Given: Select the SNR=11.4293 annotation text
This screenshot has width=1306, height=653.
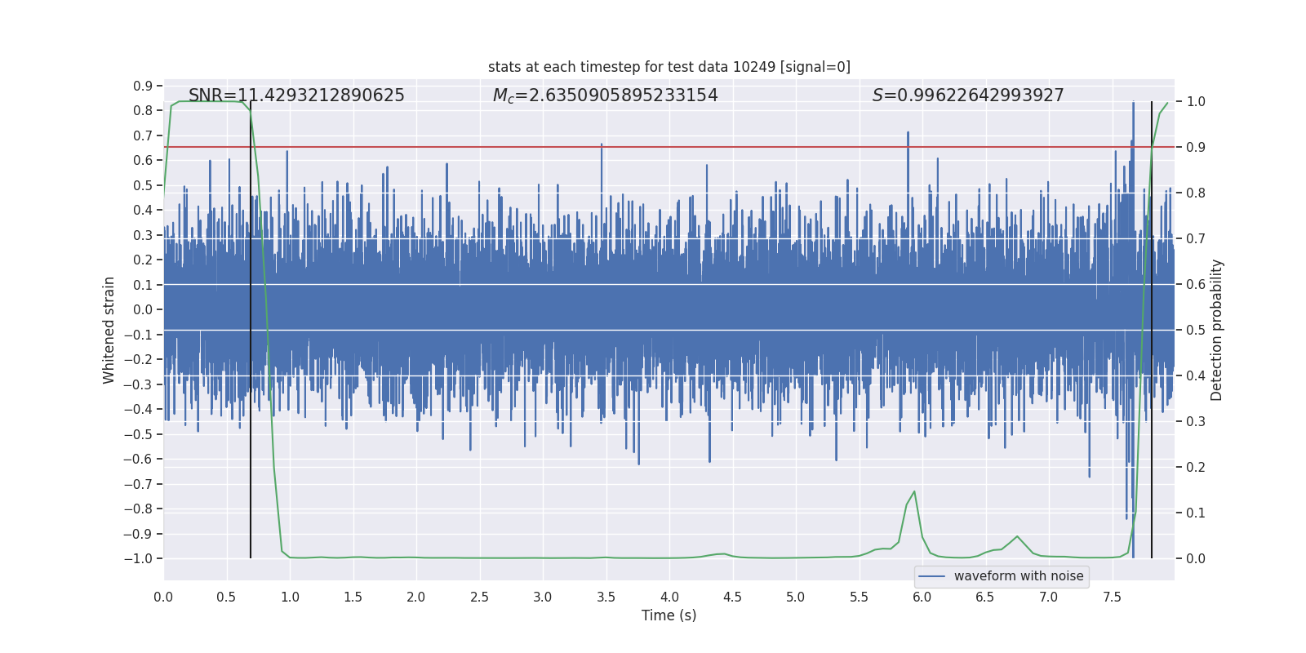Looking at the screenshot, I should pyautogui.click(x=296, y=96).
